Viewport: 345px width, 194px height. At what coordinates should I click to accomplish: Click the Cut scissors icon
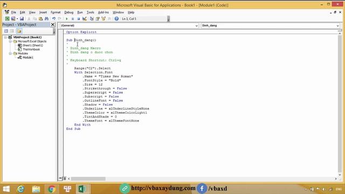click(x=29, y=19)
